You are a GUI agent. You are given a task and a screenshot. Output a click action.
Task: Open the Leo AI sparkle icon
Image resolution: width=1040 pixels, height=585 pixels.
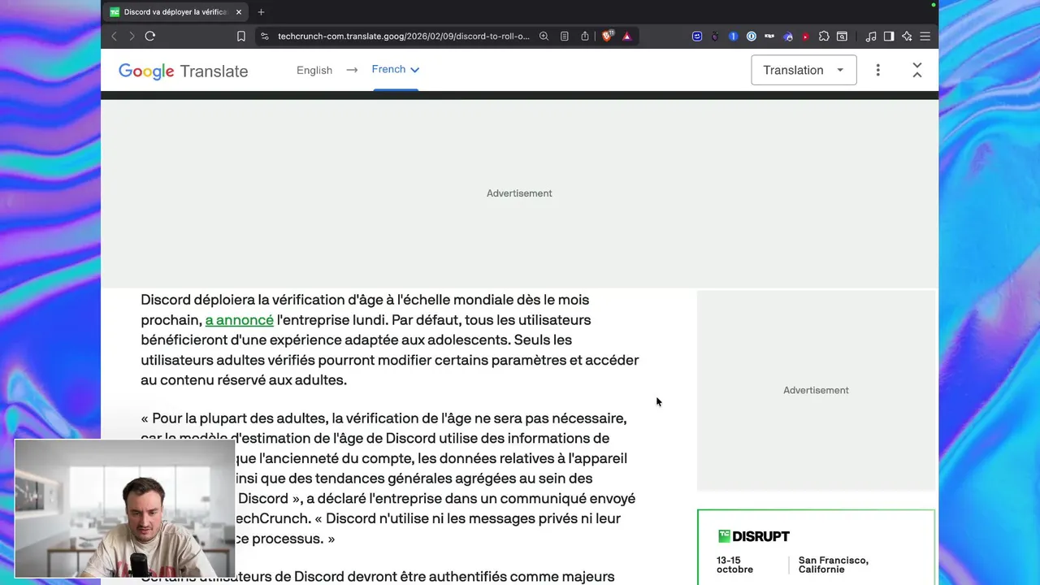click(x=907, y=37)
